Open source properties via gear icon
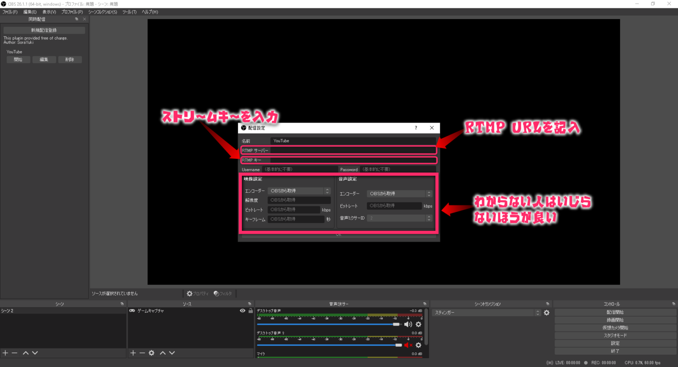 (x=151, y=352)
